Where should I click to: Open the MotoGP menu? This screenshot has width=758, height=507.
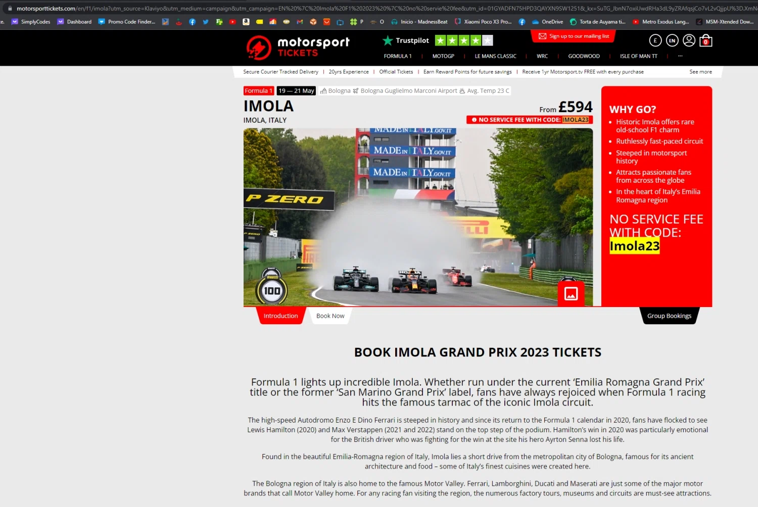(443, 56)
